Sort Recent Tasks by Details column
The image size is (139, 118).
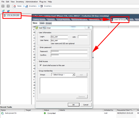(x=81, y=110)
